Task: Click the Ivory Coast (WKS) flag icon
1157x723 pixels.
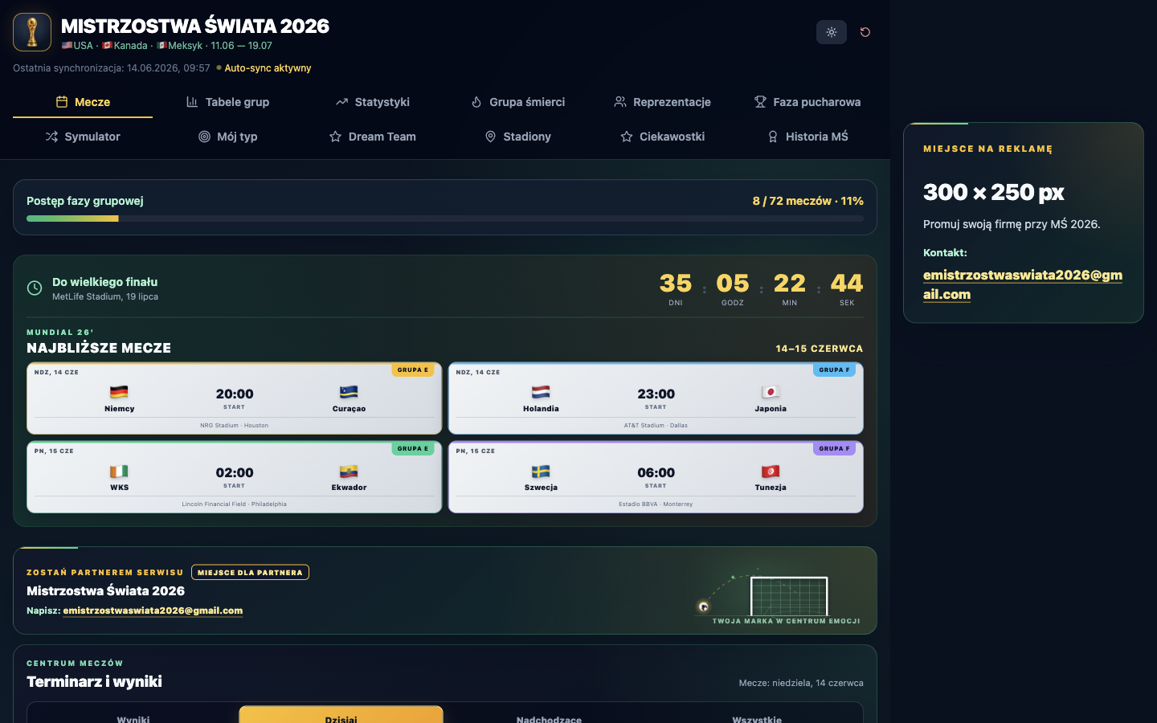Action: click(119, 472)
